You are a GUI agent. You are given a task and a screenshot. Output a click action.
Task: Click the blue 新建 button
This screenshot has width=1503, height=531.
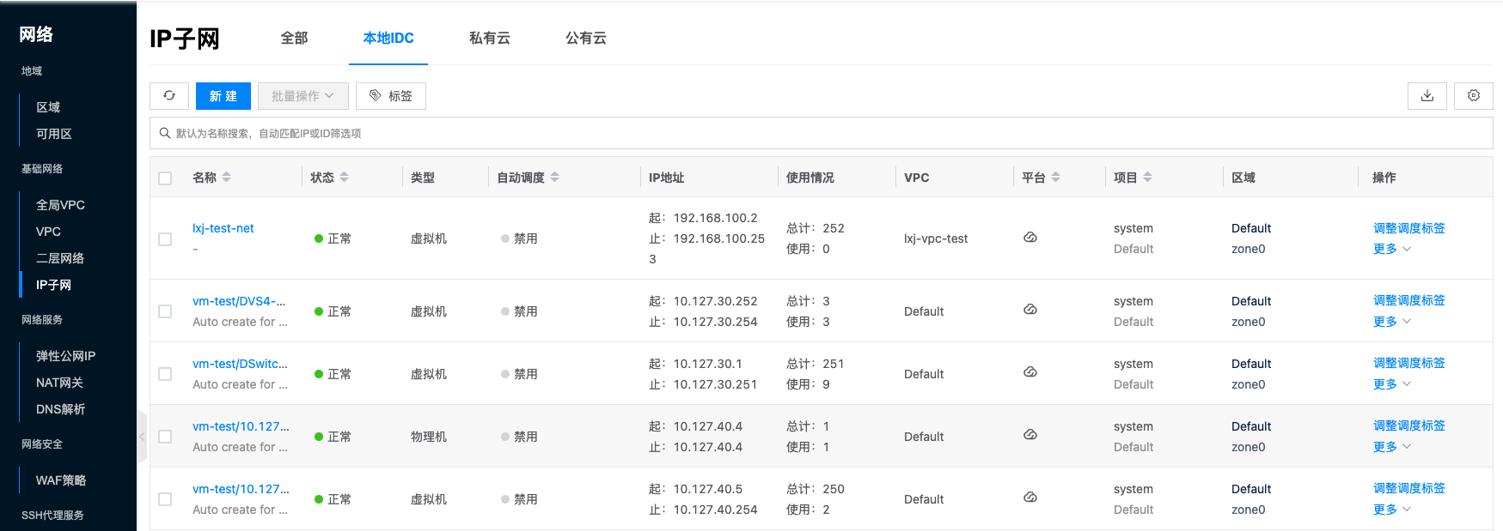tap(223, 96)
